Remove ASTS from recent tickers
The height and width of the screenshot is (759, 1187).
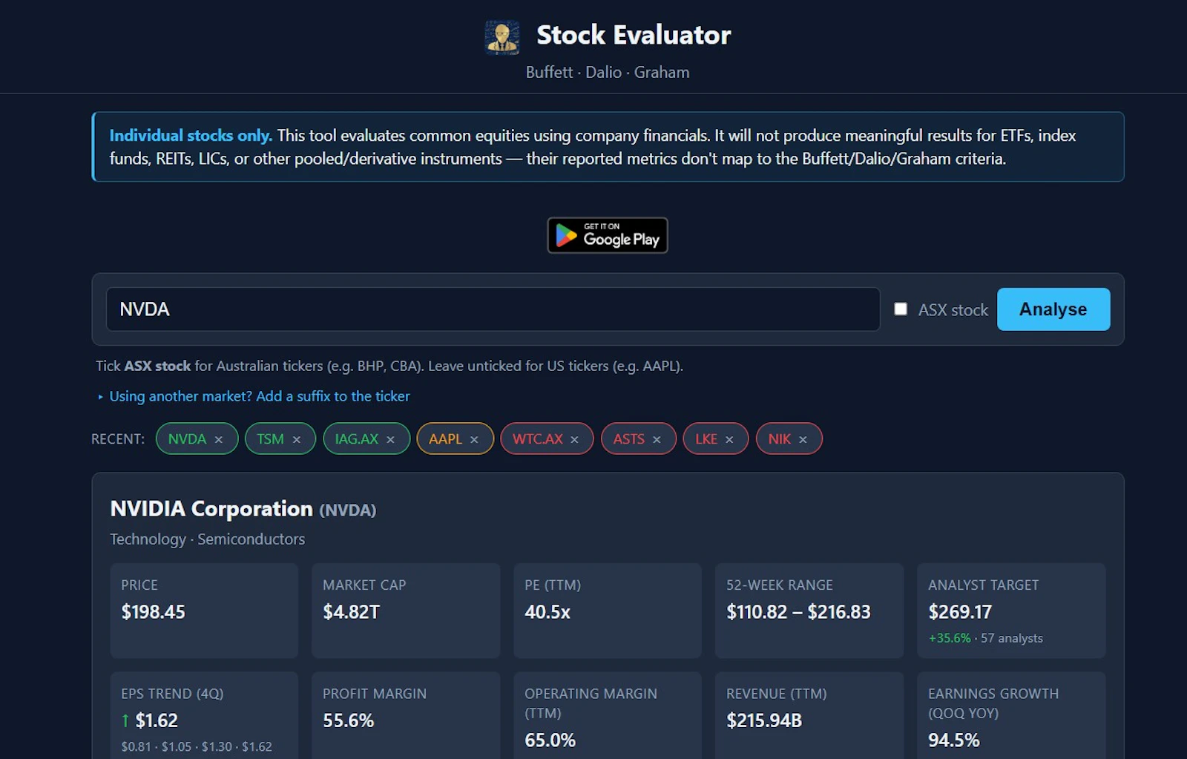pos(657,439)
